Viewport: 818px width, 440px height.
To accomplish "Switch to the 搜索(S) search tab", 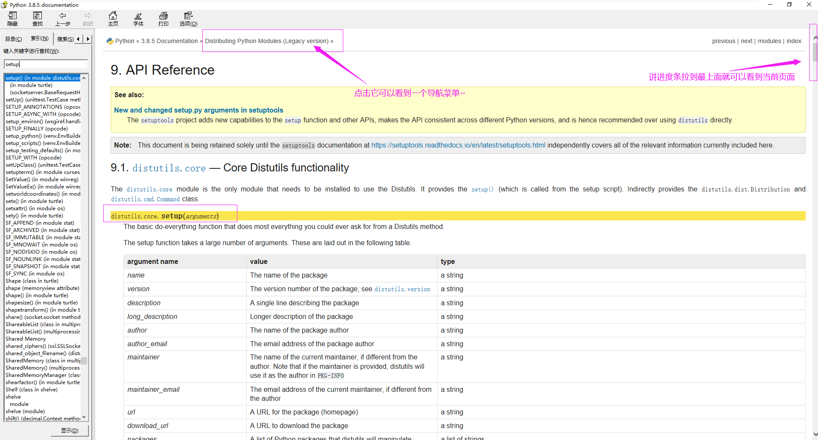I will (65, 39).
